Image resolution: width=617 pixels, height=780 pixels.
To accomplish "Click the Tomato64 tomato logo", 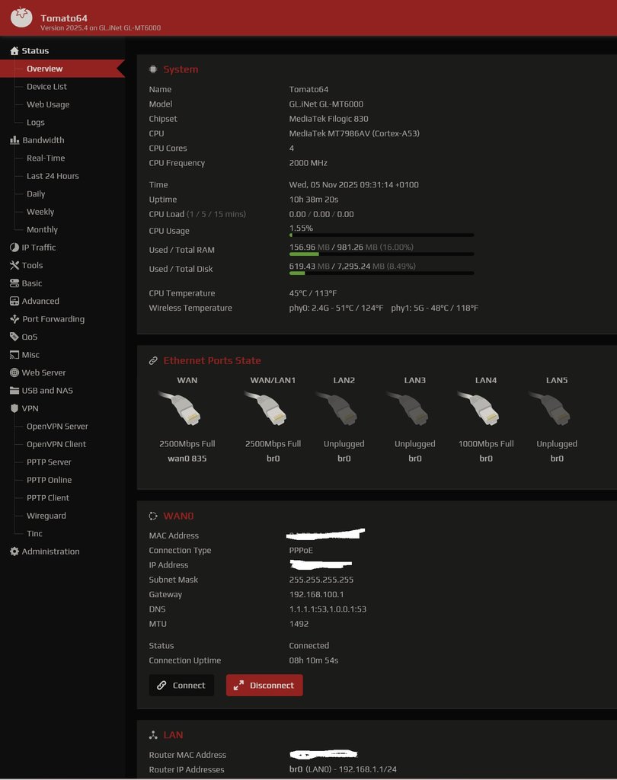I will tap(21, 18).
